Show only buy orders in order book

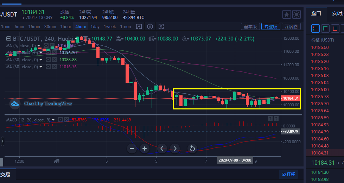tap(325, 29)
